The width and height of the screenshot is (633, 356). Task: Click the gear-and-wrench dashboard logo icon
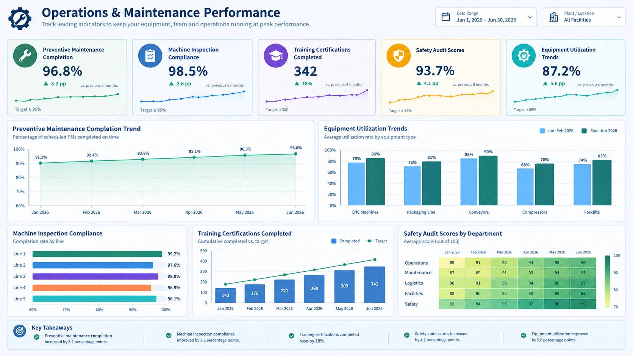pos(20,18)
